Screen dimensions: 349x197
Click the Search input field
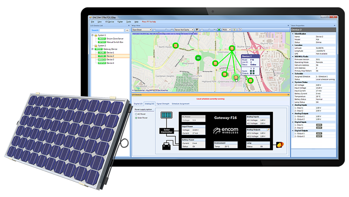112,30
